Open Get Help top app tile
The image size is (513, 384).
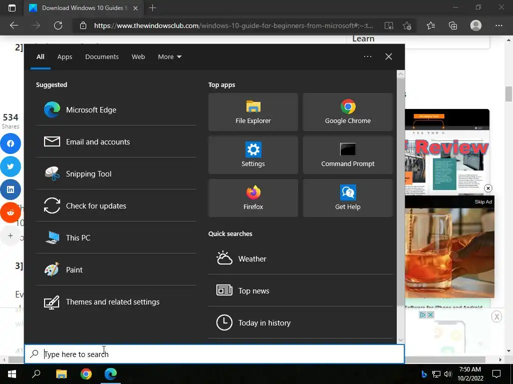pos(348,198)
